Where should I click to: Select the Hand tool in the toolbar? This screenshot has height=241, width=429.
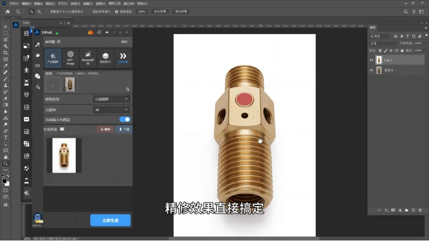tap(5, 157)
